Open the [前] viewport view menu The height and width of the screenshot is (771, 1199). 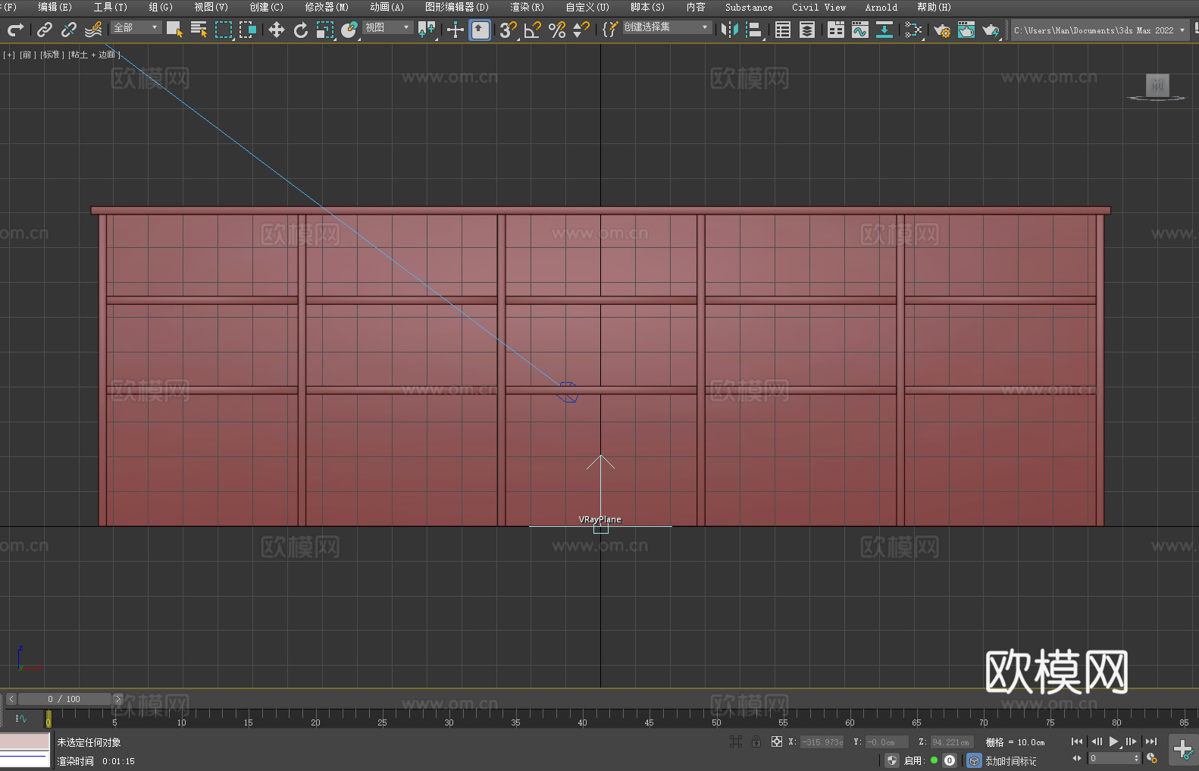click(28, 55)
